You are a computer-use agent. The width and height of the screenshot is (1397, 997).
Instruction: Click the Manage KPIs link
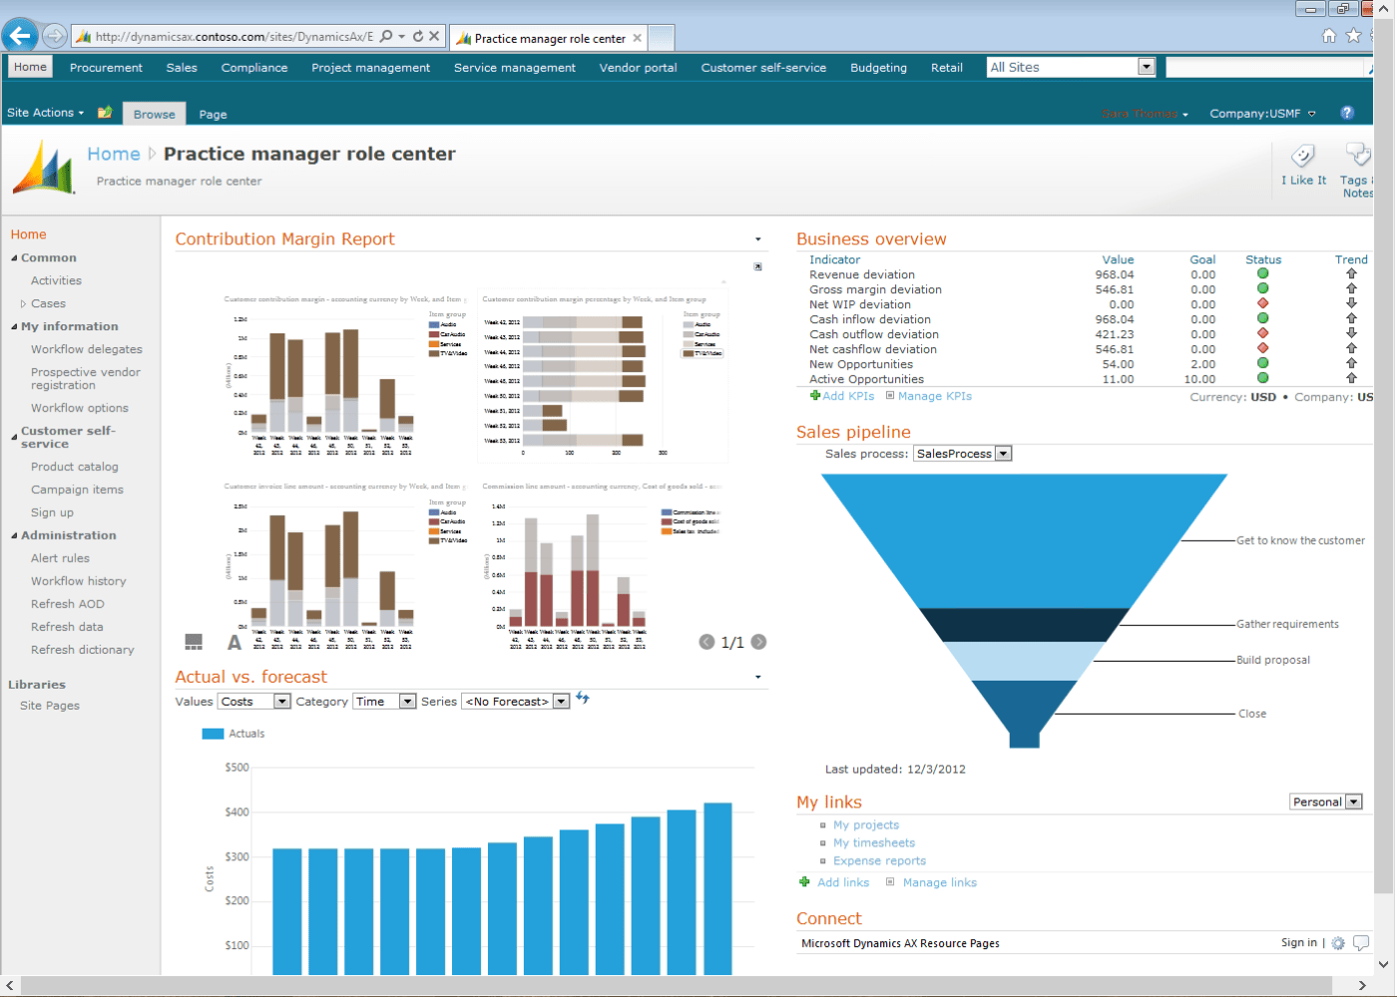934,396
